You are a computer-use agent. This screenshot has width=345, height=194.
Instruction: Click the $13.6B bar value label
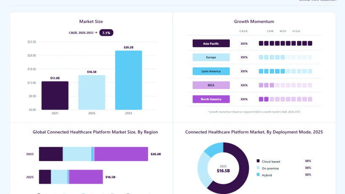click(55, 78)
